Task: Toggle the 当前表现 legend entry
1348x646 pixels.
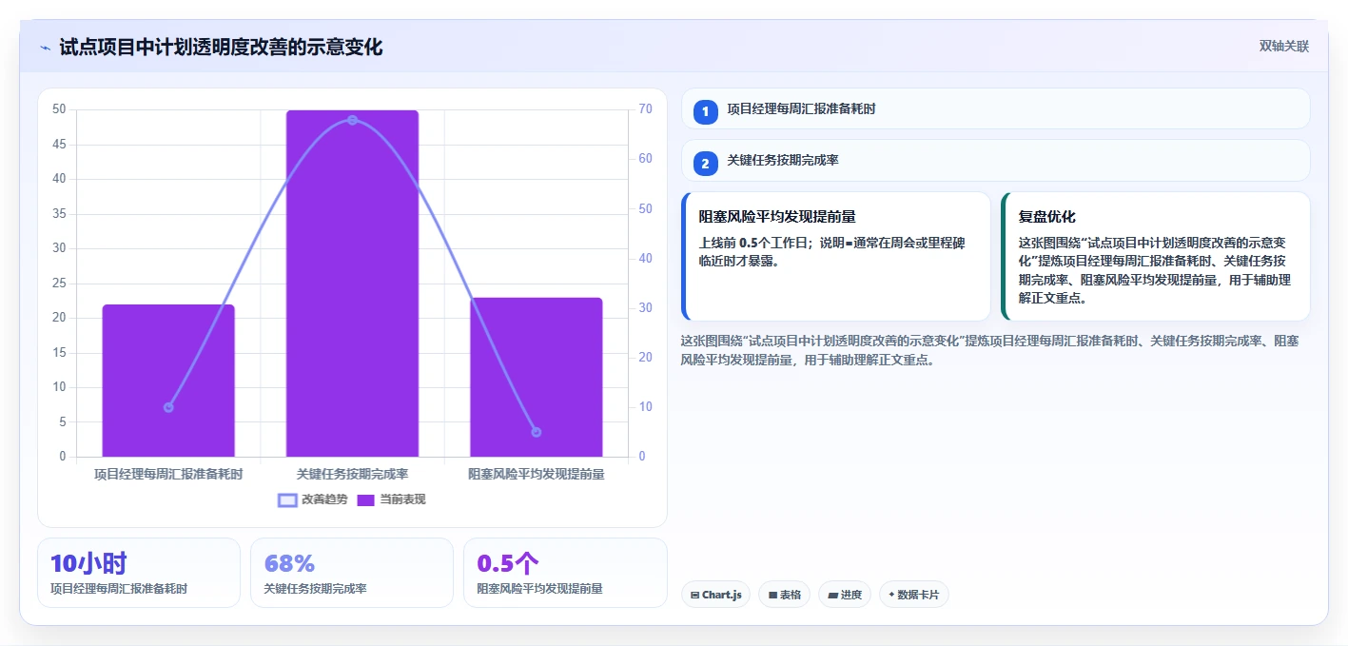Action: pyautogui.click(x=391, y=499)
